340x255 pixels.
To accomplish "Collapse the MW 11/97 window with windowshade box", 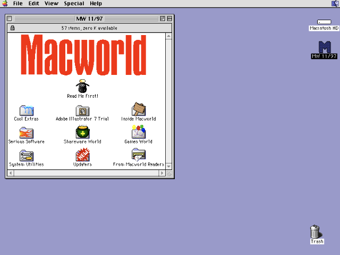I will (169, 19).
